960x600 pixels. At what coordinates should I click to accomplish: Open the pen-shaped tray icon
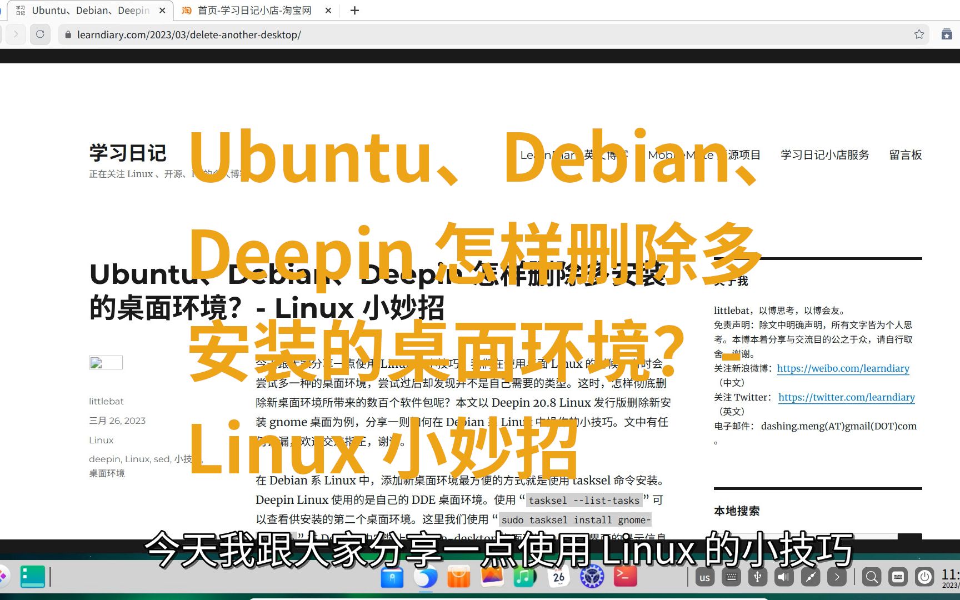(811, 577)
